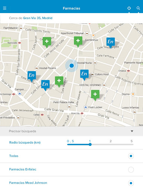Image resolution: width=143 pixels, height=191 pixels.
Task: Set search radius slider to 5 km
Action: tap(132, 144)
